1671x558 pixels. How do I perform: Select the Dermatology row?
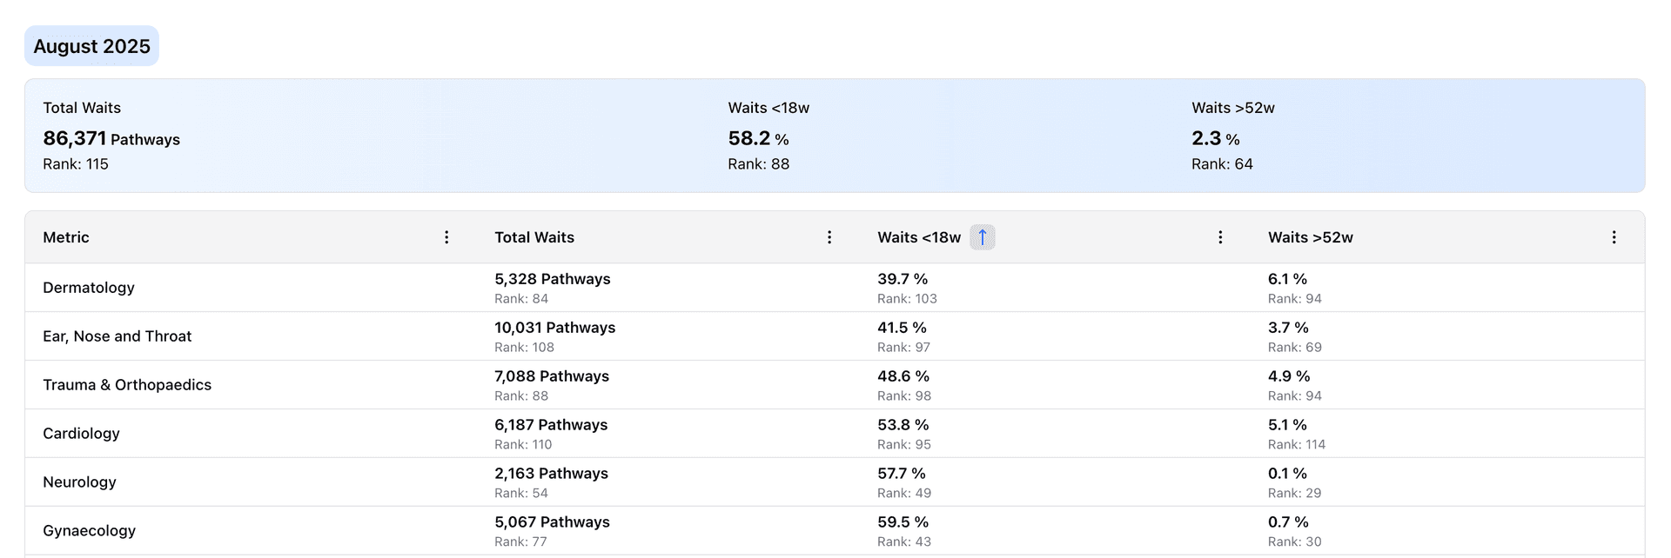(x=89, y=288)
